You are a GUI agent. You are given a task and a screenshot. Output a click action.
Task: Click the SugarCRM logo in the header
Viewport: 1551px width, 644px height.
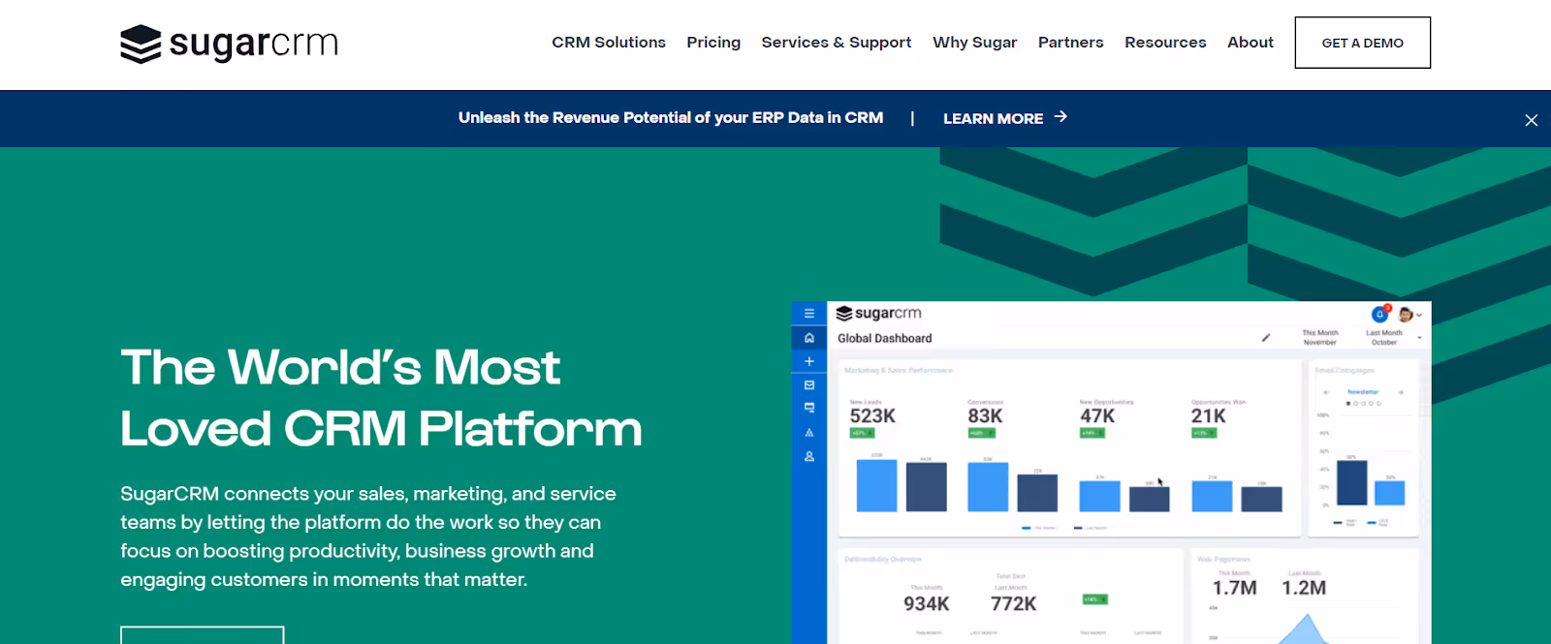coord(229,44)
